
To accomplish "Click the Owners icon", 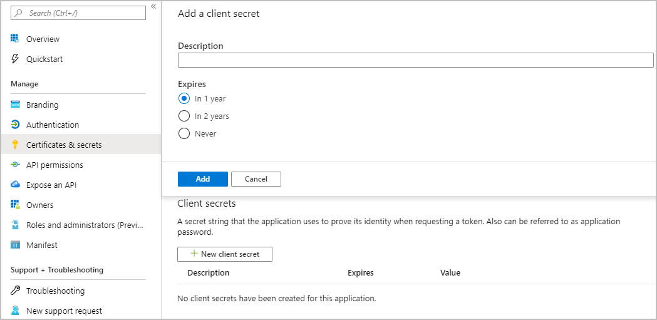I will click(x=15, y=205).
